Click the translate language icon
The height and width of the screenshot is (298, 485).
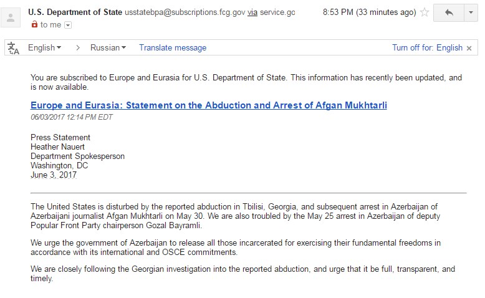point(13,48)
